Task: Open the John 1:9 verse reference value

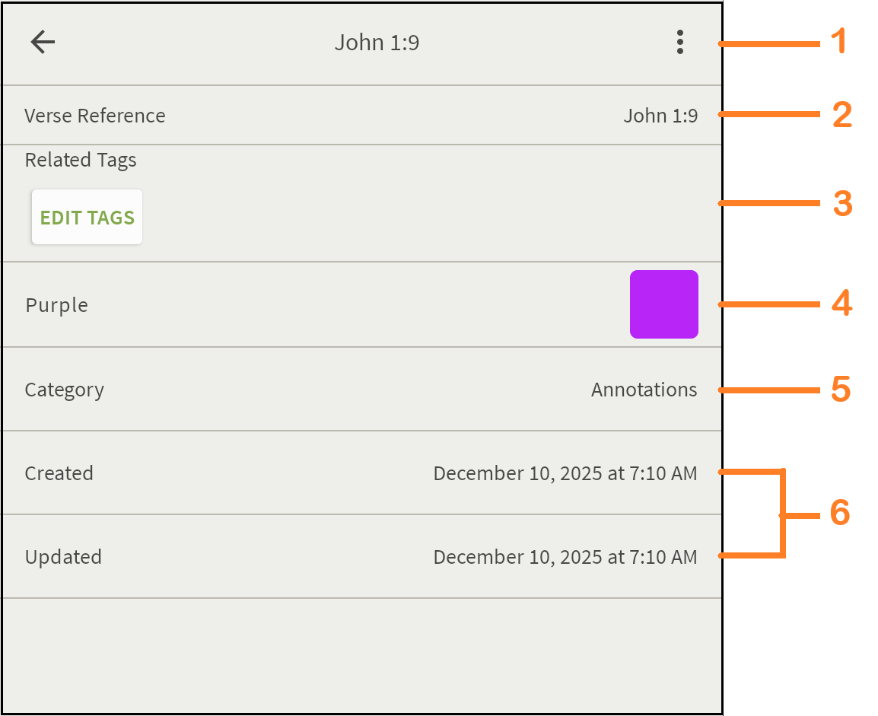Action: click(x=660, y=116)
